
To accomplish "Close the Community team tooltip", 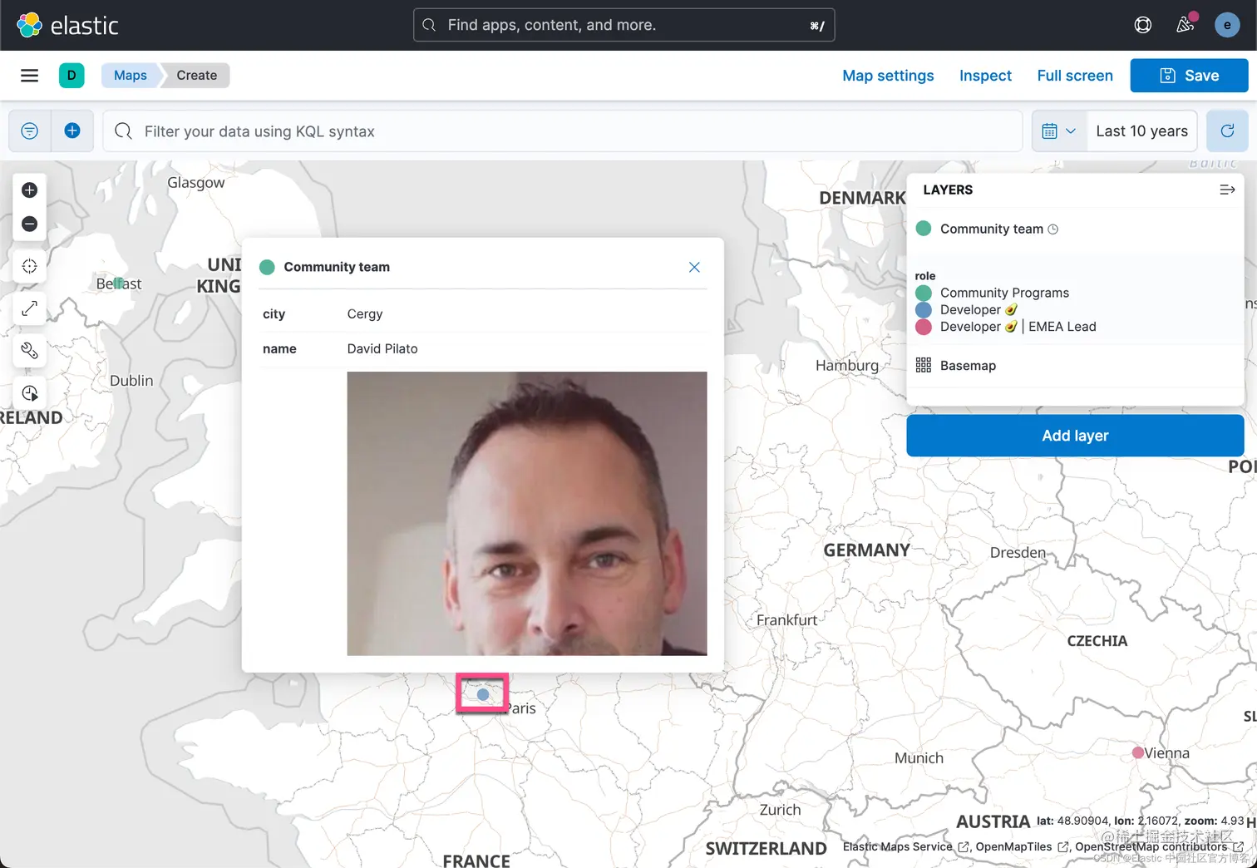I will [694, 267].
